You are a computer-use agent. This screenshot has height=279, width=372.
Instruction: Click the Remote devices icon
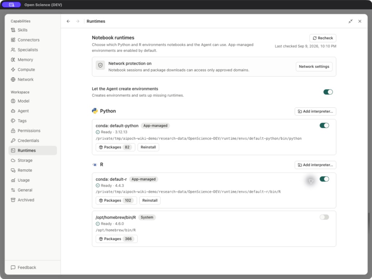[x=13, y=170]
